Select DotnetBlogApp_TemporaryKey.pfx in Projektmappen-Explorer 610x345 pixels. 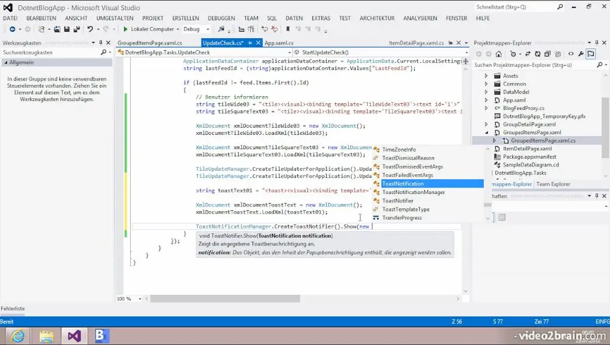pos(544,116)
